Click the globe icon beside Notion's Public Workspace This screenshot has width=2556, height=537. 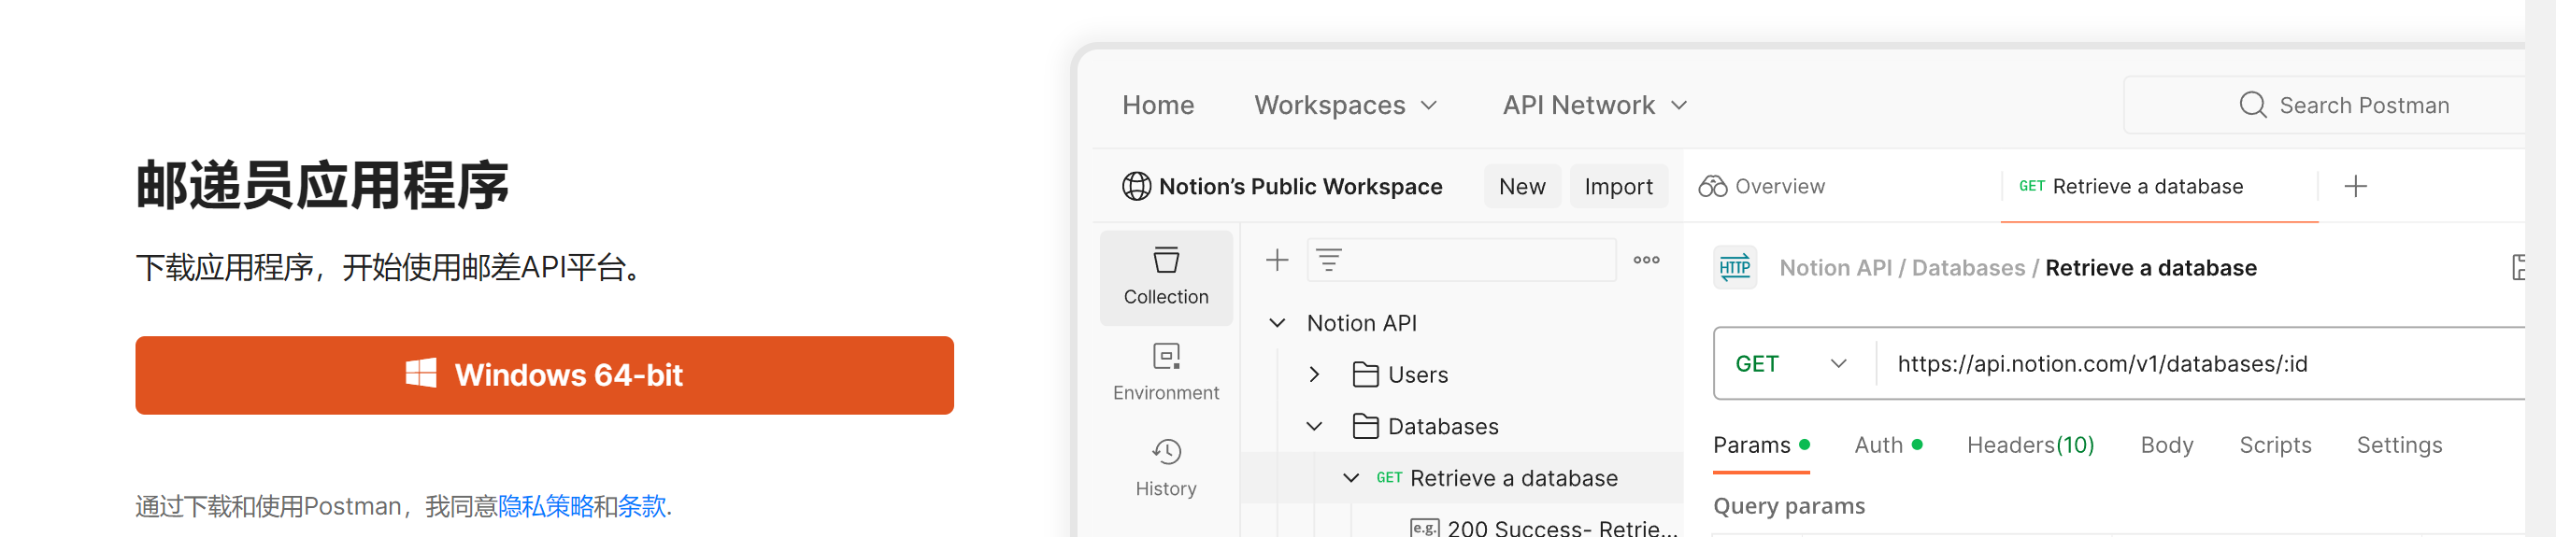coord(1136,186)
